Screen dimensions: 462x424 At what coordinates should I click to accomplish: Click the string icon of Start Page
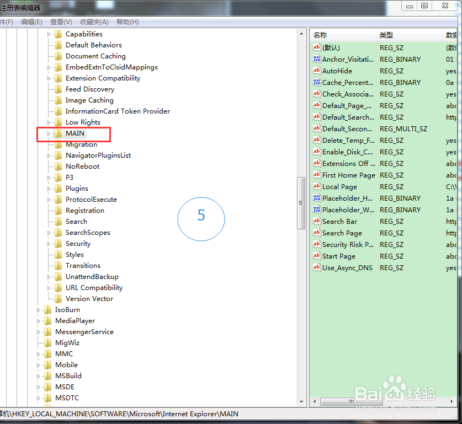317,256
